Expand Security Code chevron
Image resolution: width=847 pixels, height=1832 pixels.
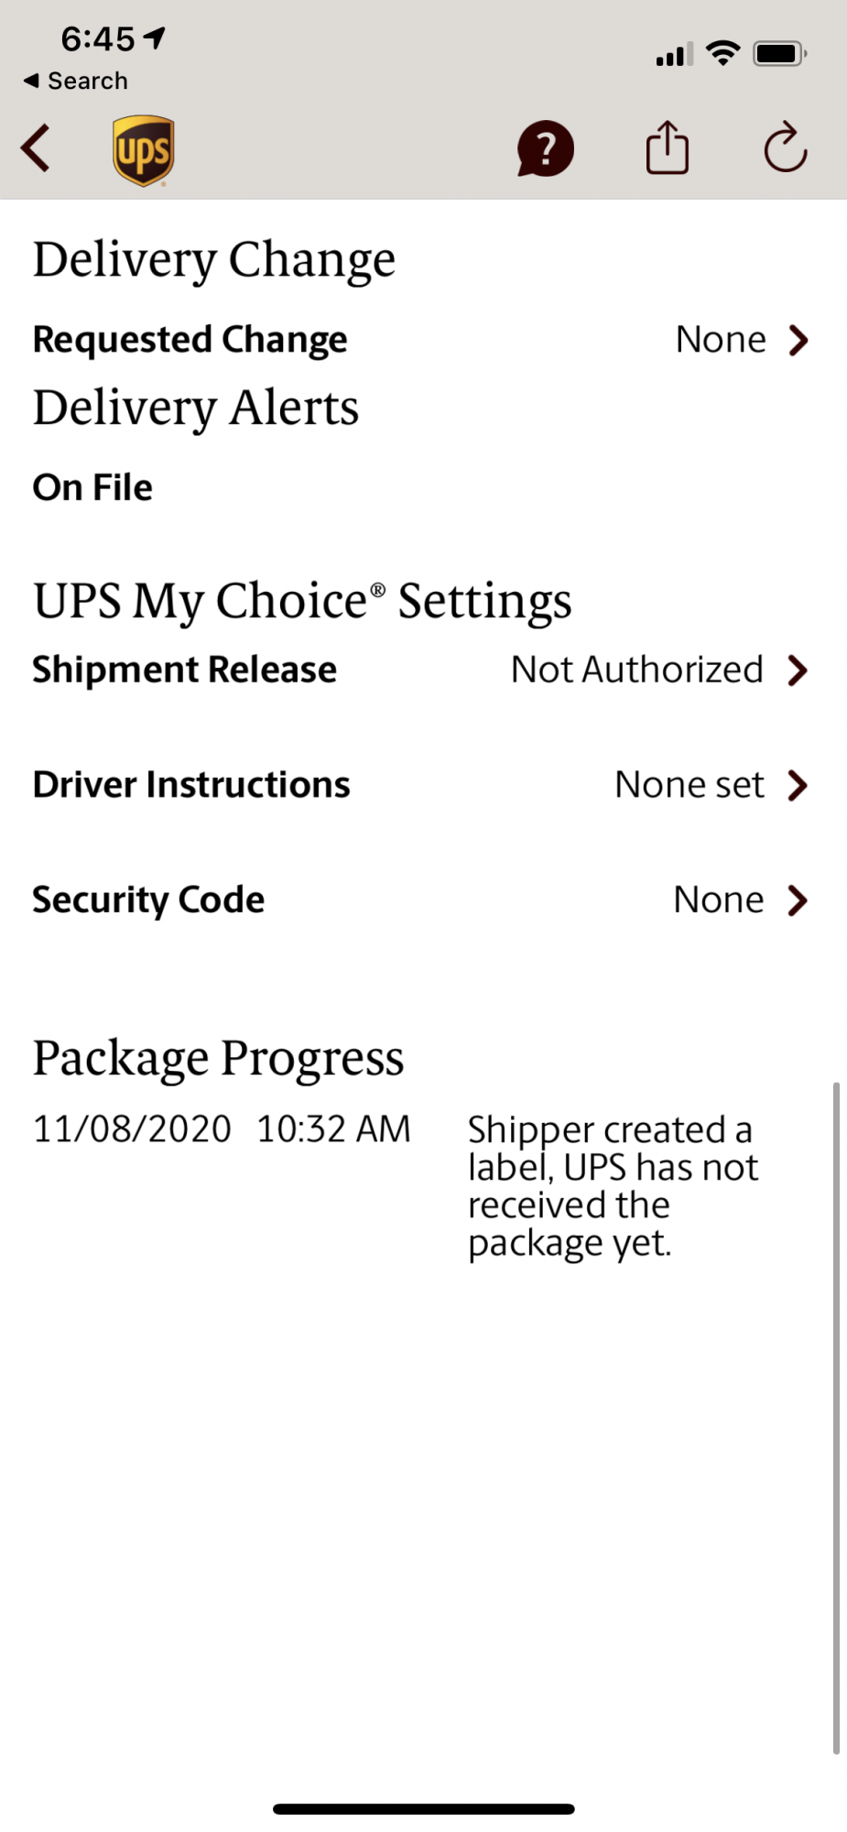(x=798, y=901)
